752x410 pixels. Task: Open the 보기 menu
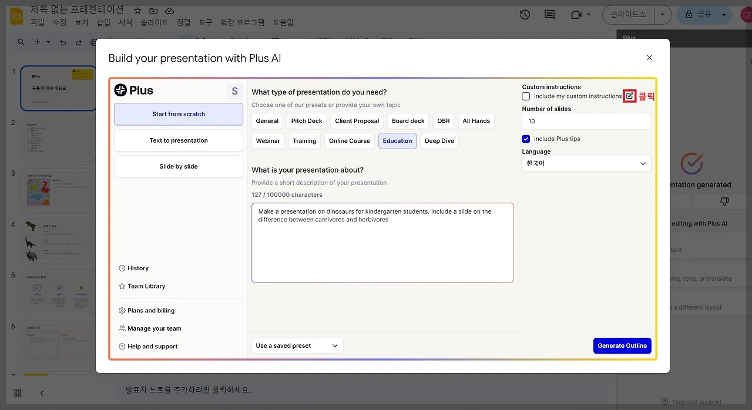[81, 22]
